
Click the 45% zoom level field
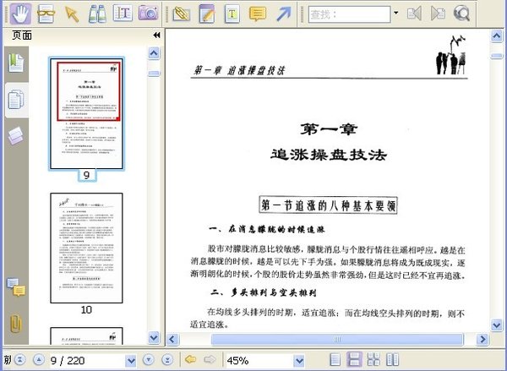[x=260, y=360]
